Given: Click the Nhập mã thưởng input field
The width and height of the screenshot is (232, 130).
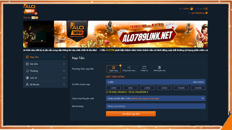Looking at the screenshot, I should tap(155, 106).
